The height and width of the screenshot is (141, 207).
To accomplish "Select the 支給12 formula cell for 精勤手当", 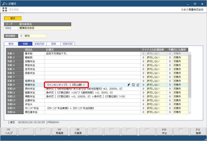I will (x=92, y=96).
